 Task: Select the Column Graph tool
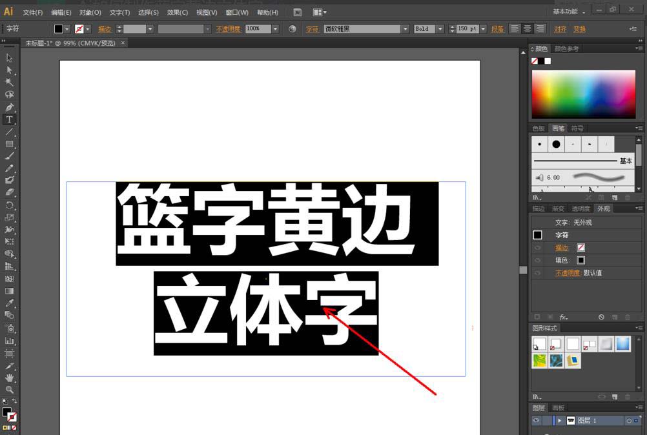pyautogui.click(x=9, y=341)
